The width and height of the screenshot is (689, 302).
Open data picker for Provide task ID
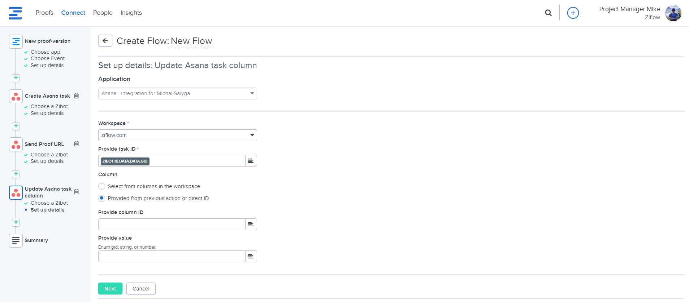(251, 161)
